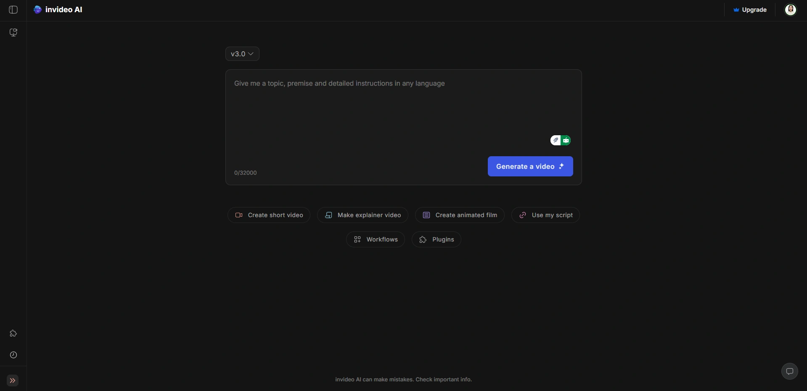The height and width of the screenshot is (391, 807).
Task: Choose Make explainer video
Action: point(362,215)
